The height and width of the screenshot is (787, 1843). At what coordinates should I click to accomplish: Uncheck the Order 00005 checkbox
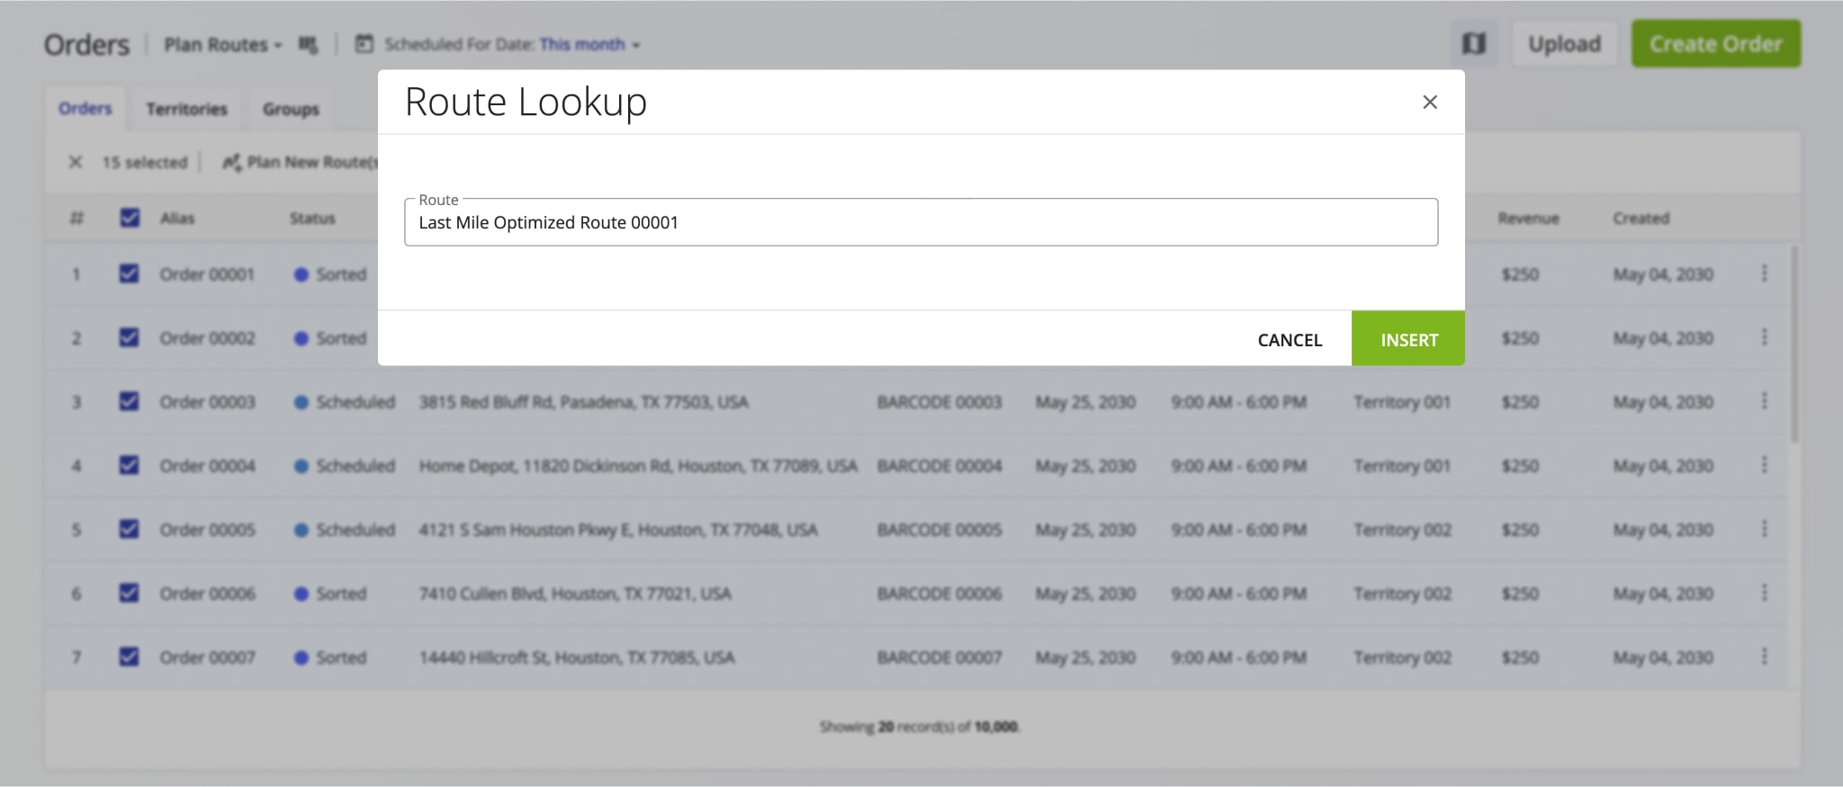(x=130, y=529)
